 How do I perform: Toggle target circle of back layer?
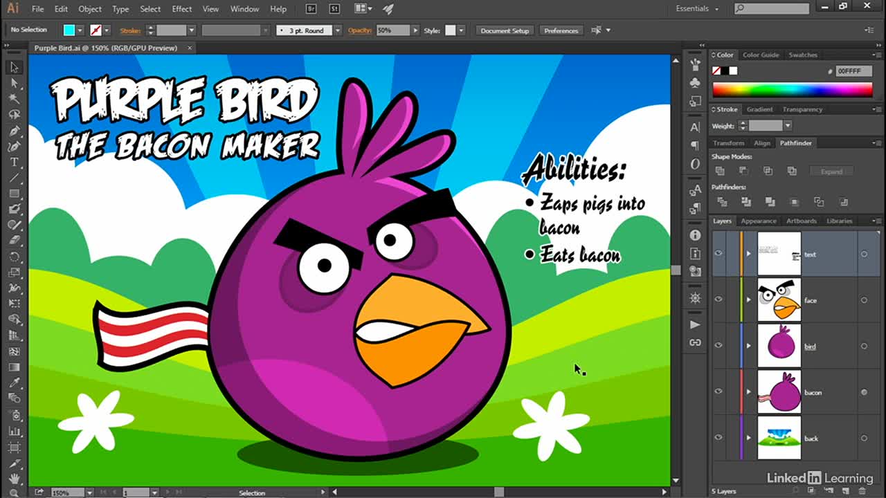(864, 438)
